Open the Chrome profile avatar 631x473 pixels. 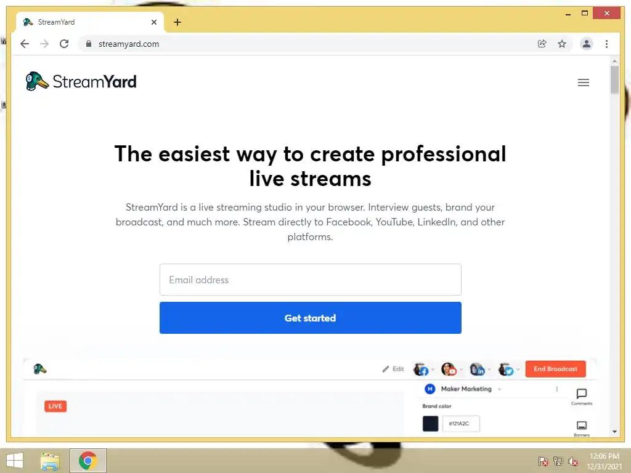[x=587, y=44]
